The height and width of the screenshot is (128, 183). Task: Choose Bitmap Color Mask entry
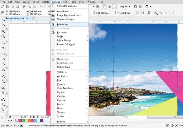(x=70, y=44)
